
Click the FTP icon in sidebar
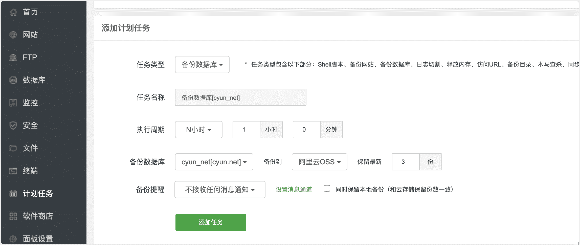point(13,57)
